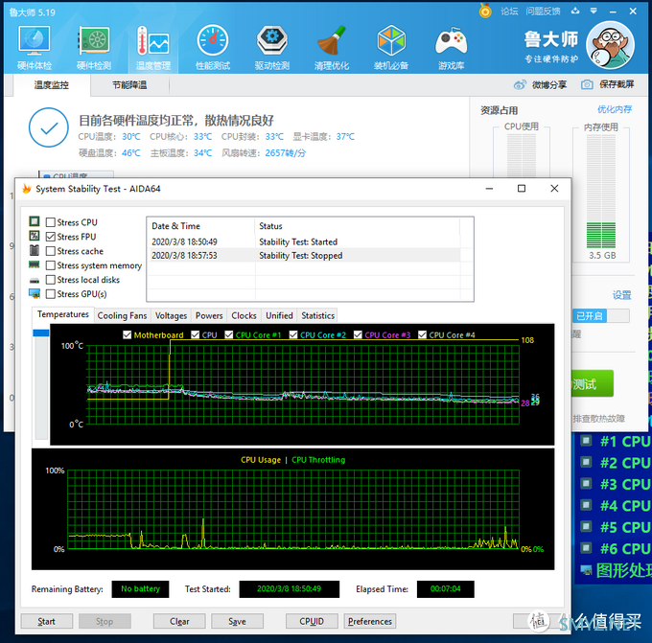This screenshot has width=652, height=643.
Task: Toggle the CPU Core #2 graph checkbox
Action: pyautogui.click(x=293, y=334)
